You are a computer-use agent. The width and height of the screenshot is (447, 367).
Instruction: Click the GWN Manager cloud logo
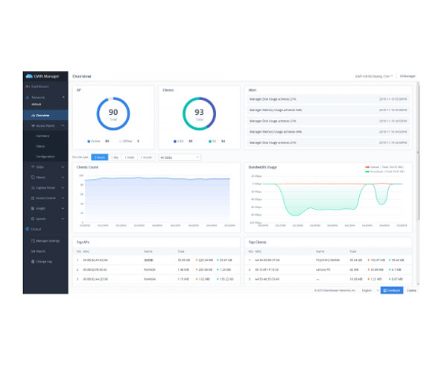point(28,76)
